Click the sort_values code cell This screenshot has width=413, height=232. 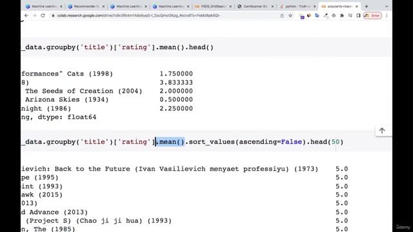point(206,142)
